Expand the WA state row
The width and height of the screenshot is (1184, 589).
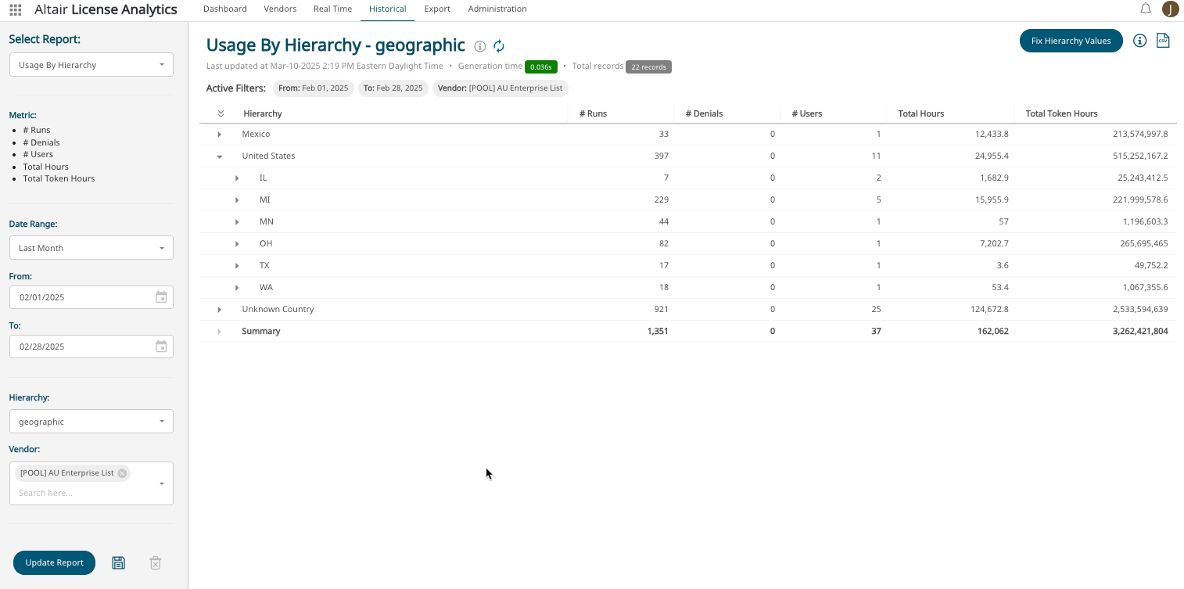(x=237, y=288)
